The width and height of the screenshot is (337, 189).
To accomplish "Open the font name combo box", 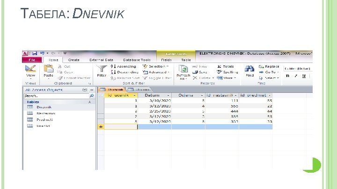I will (x=298, y=69).
